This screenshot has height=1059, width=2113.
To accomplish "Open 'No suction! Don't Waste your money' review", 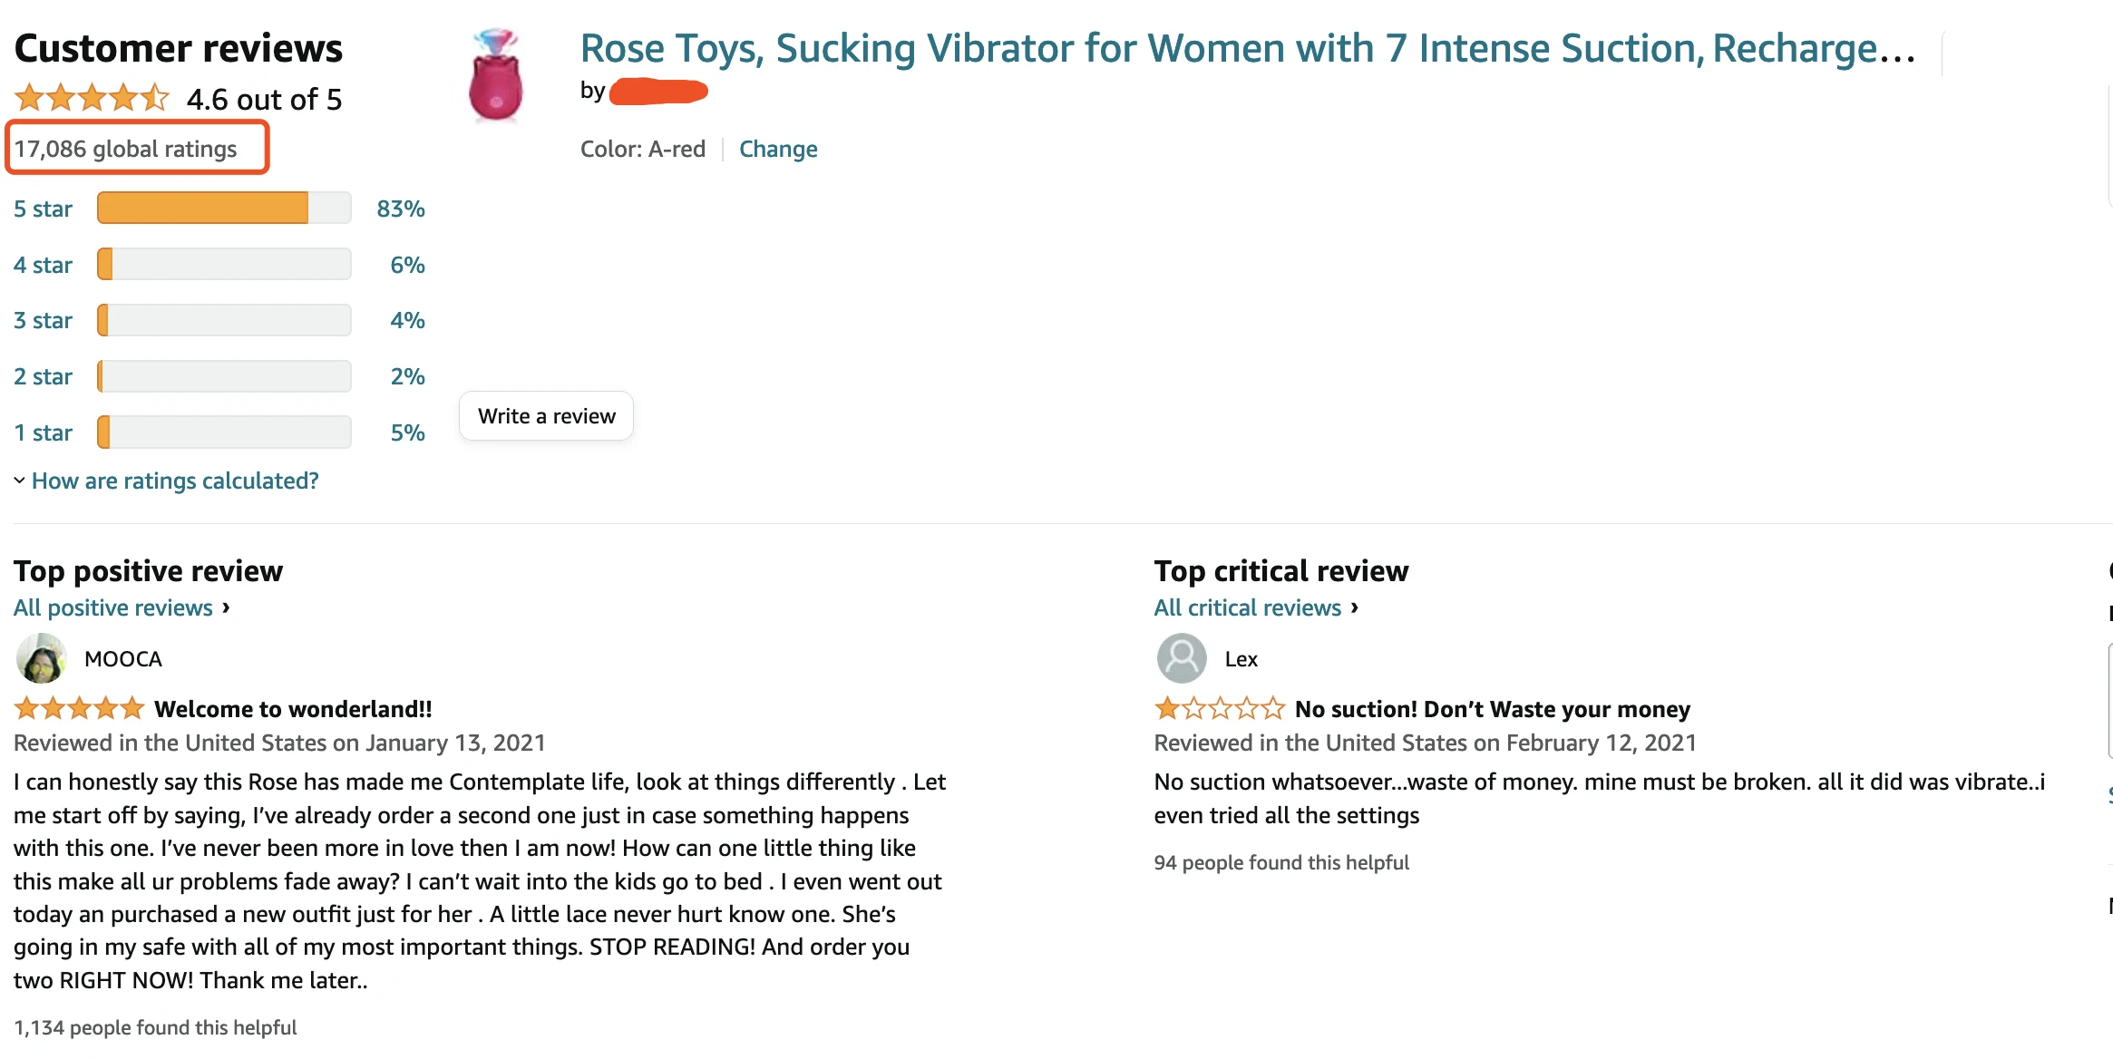I will tap(1492, 709).
